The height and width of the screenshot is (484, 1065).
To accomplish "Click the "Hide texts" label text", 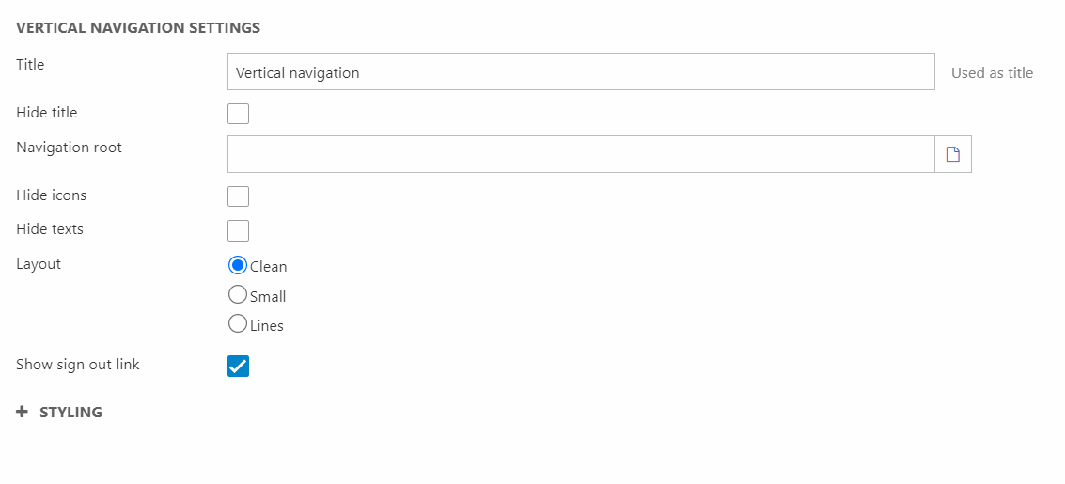I will click(x=50, y=229).
